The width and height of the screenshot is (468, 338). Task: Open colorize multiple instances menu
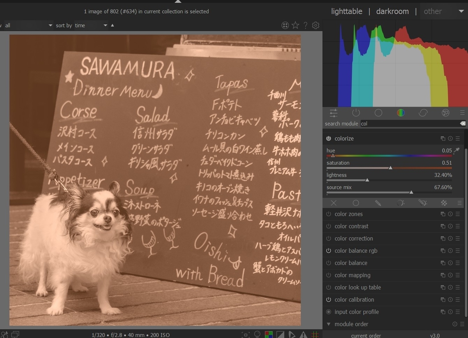pos(443,138)
